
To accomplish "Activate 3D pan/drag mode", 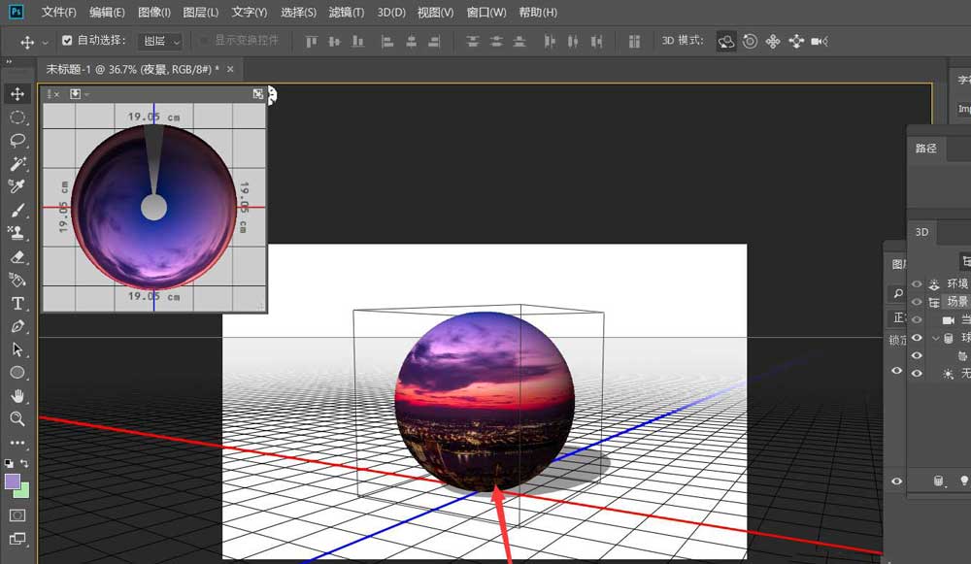I will (x=773, y=42).
